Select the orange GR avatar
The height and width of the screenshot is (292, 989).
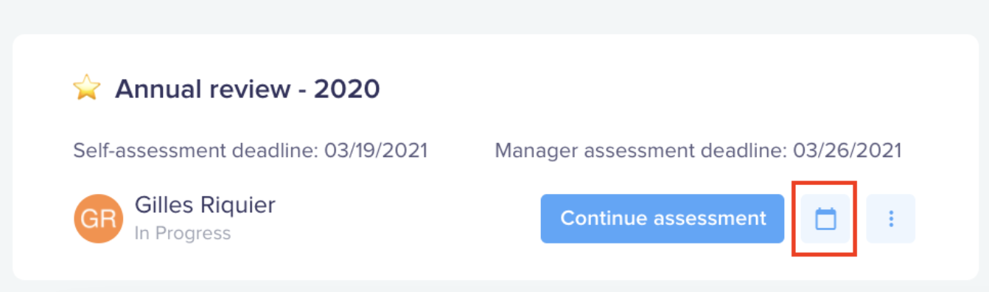(99, 218)
